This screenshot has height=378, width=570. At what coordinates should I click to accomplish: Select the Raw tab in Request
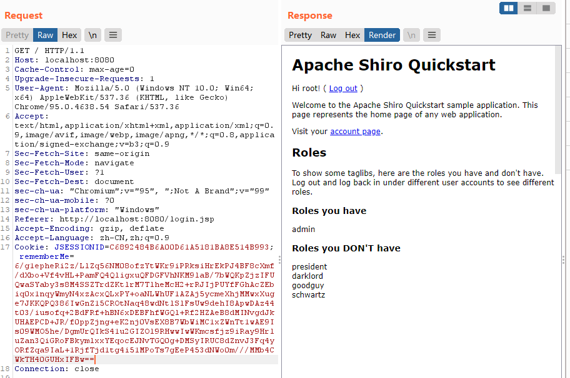click(x=45, y=35)
